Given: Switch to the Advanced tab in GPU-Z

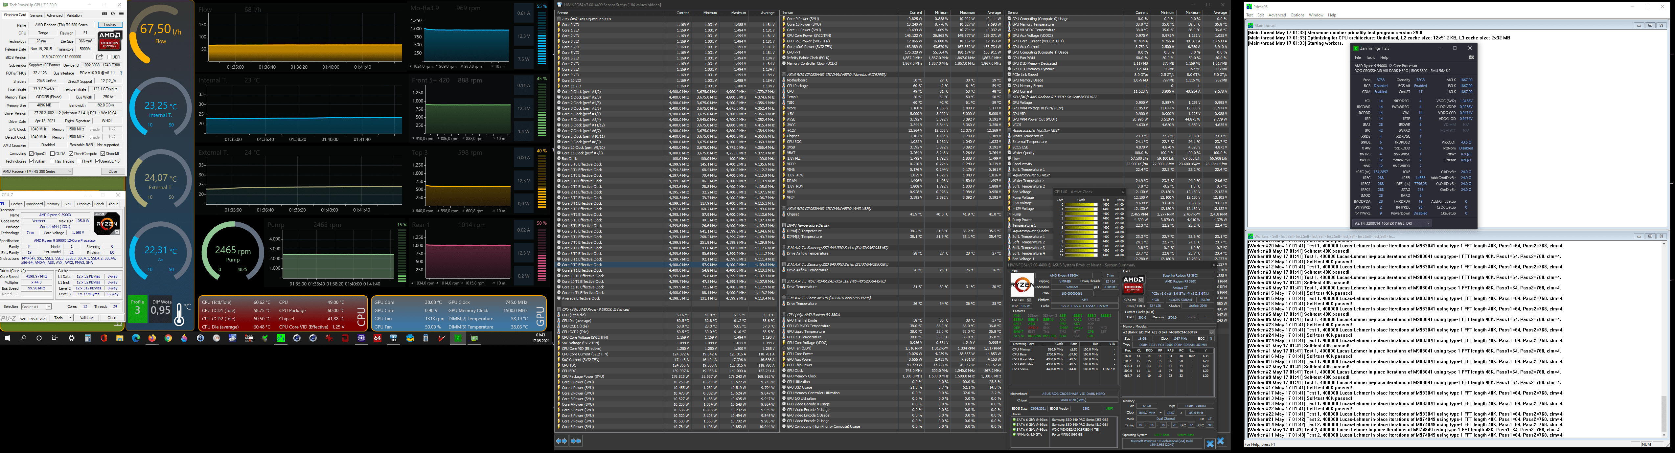Looking at the screenshot, I should pos(54,15).
